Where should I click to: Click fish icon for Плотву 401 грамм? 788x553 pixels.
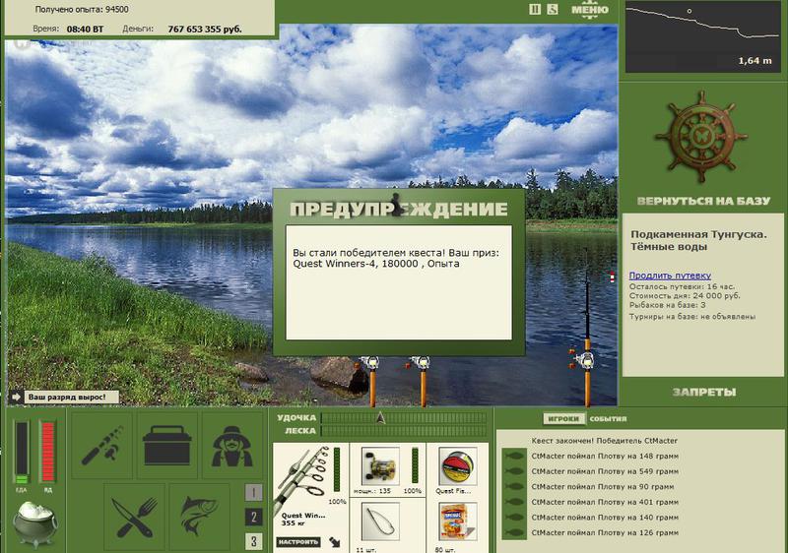tap(514, 502)
